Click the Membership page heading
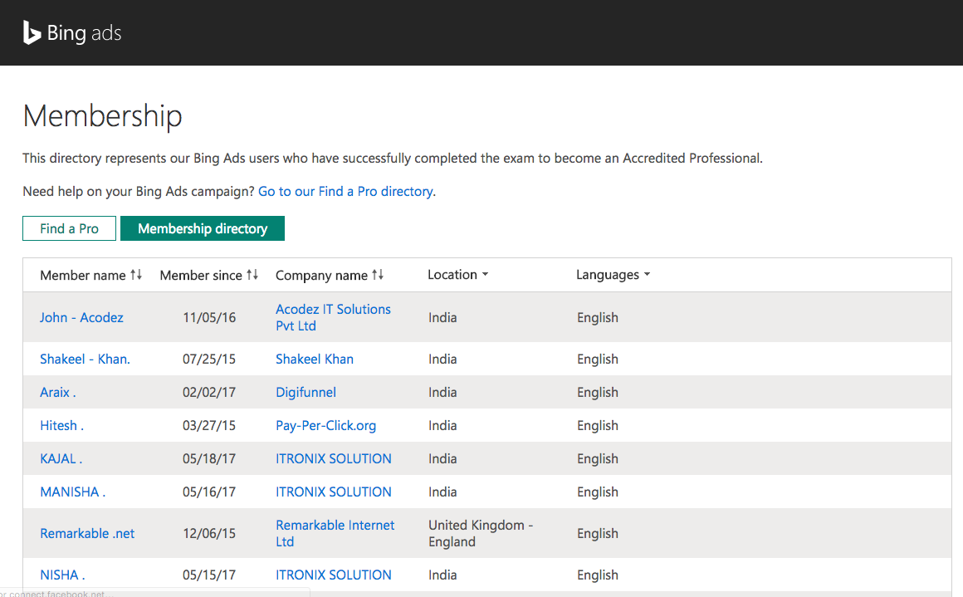Image resolution: width=963 pixels, height=597 pixels. [103, 116]
